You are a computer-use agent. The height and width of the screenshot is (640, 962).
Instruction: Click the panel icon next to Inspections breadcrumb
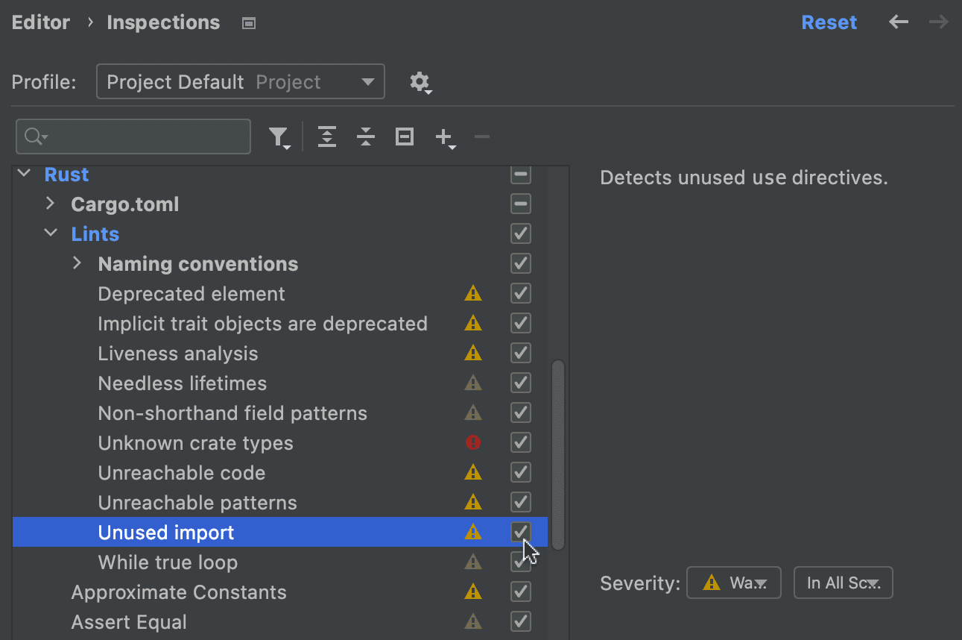(x=248, y=22)
